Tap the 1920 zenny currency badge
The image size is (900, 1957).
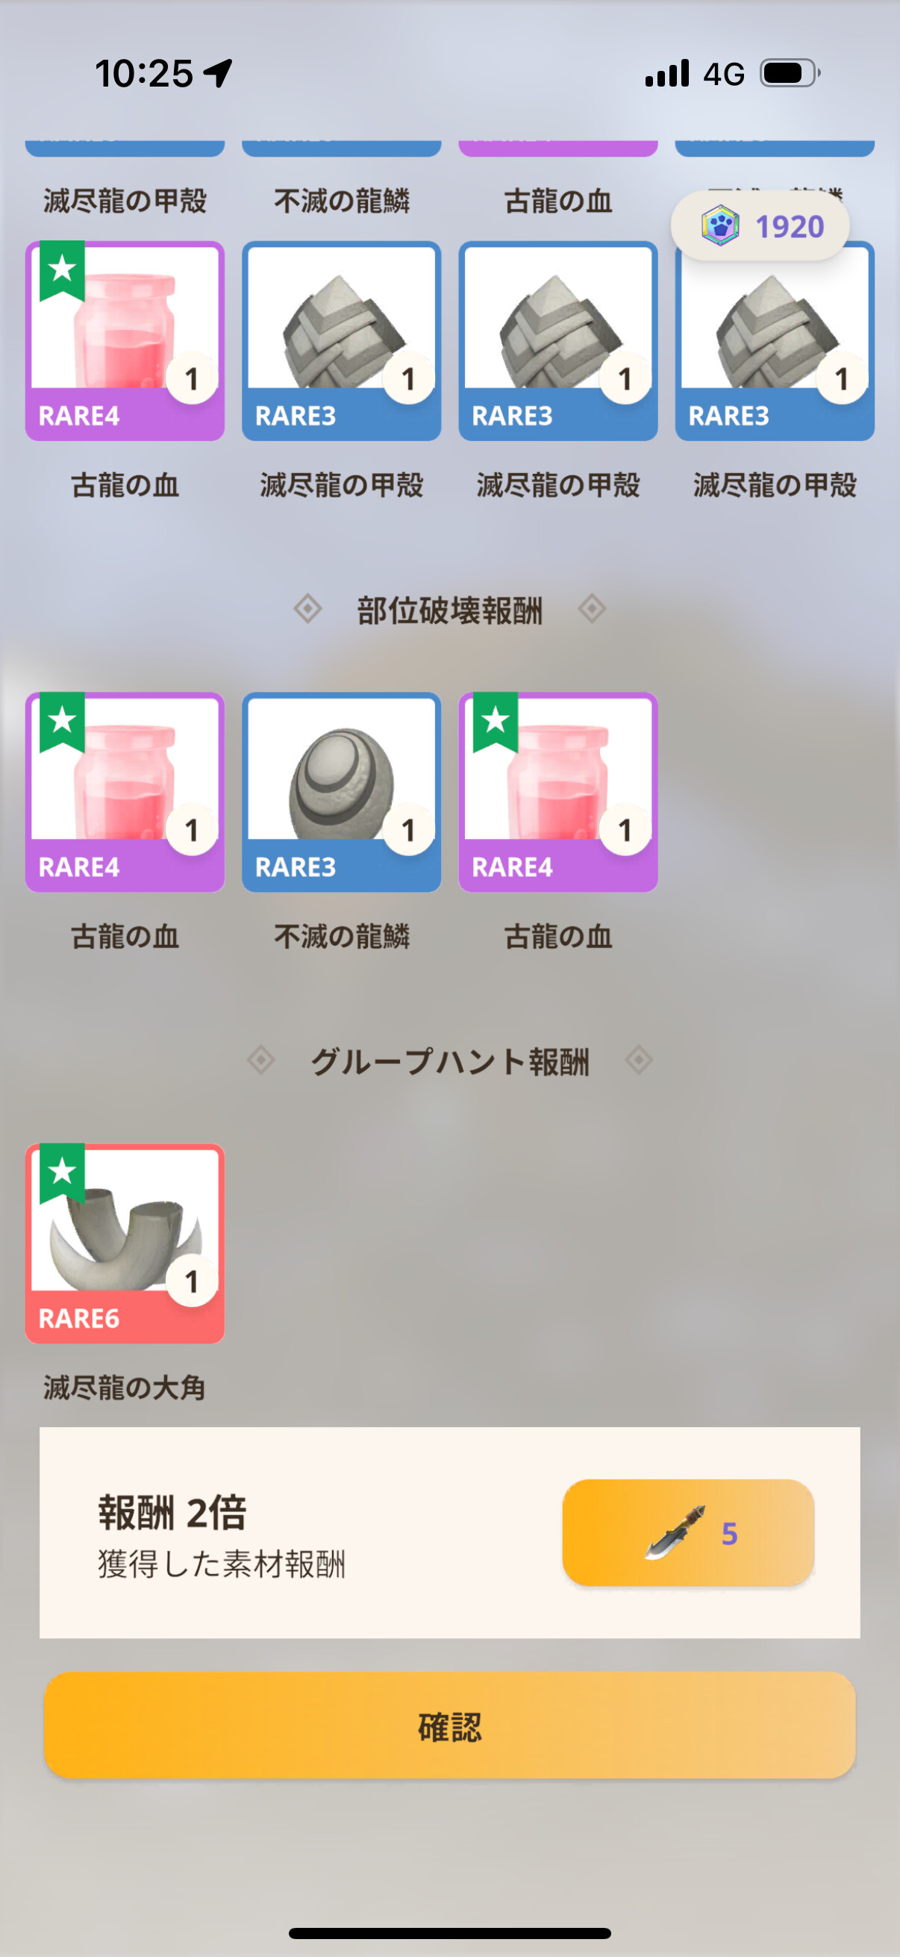[x=760, y=225]
